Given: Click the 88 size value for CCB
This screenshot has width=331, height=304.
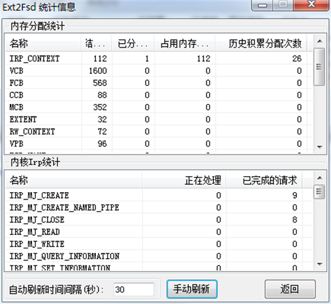Looking at the screenshot, I should 103,95.
